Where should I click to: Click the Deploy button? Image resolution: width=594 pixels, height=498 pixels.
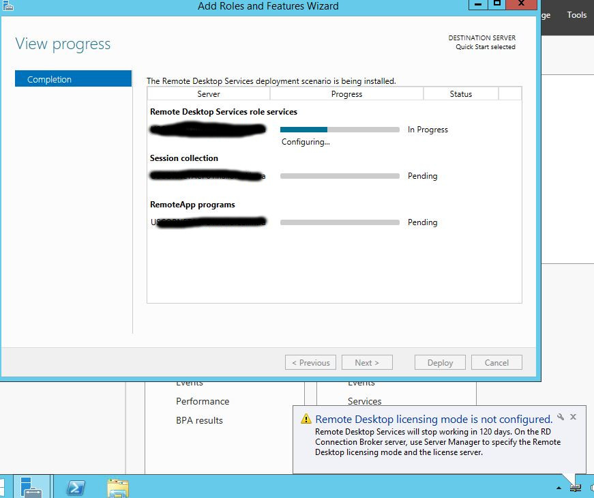(x=440, y=363)
